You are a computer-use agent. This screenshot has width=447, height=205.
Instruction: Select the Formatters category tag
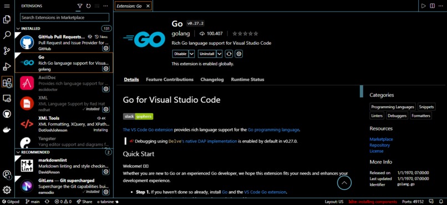tap(421, 115)
